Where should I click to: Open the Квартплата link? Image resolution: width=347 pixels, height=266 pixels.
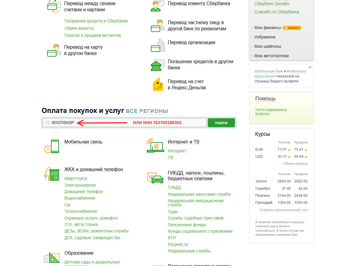76,178
